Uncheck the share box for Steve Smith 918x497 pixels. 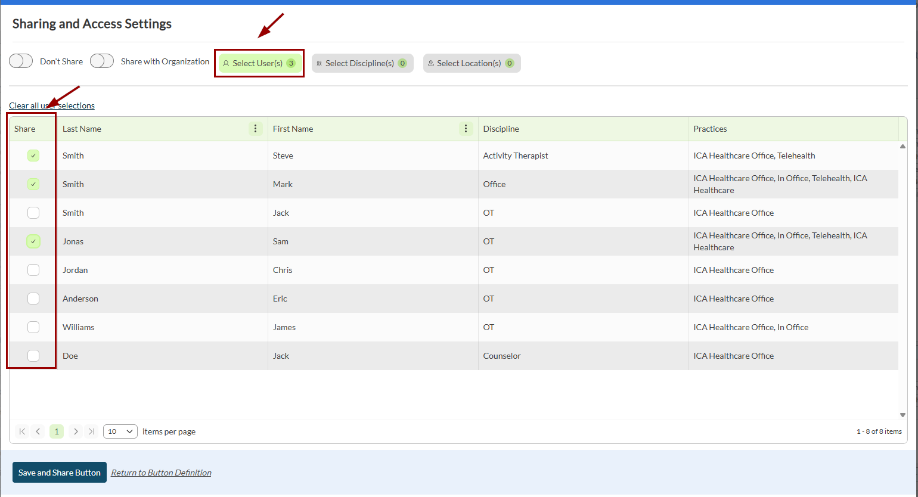click(33, 156)
